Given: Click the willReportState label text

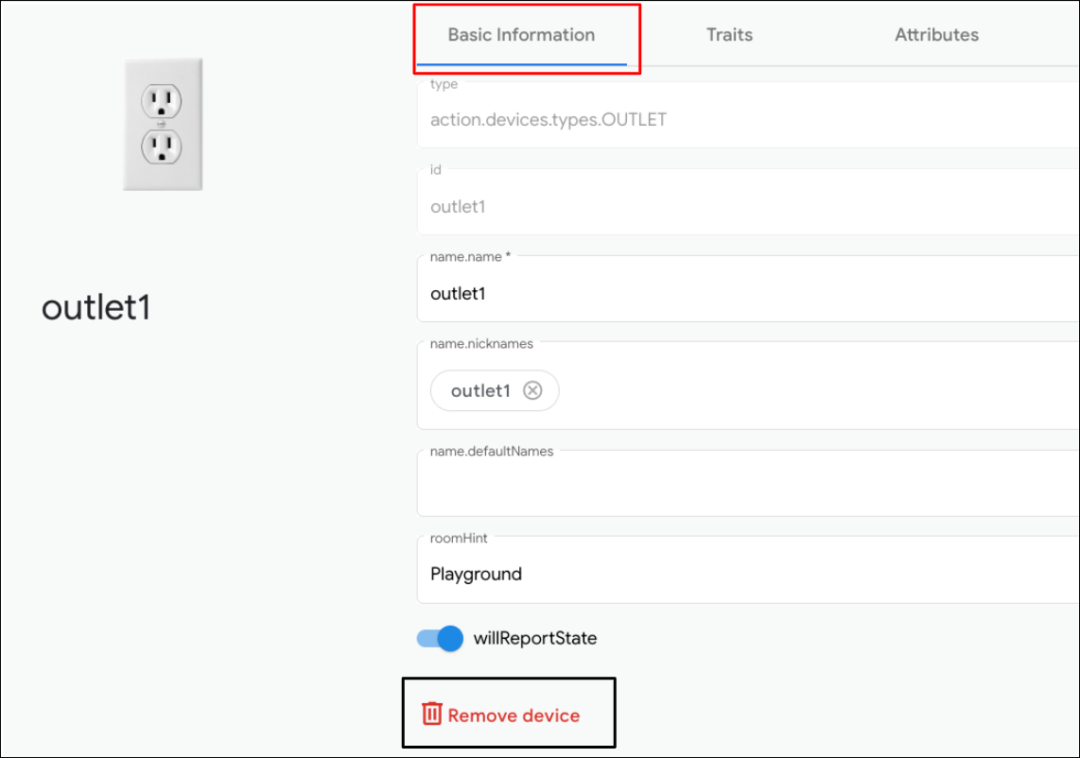Looking at the screenshot, I should 534,639.
